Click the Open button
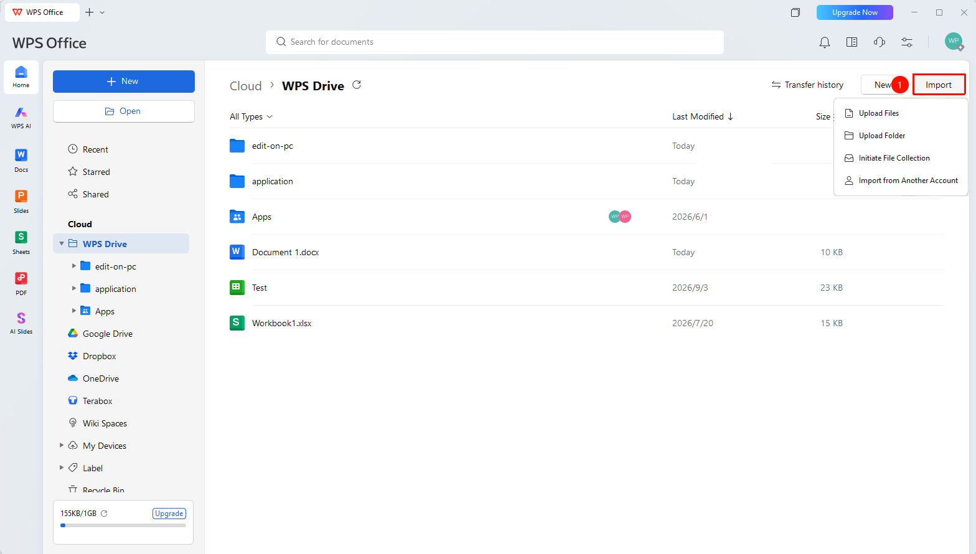This screenshot has height=554, width=976. click(124, 111)
